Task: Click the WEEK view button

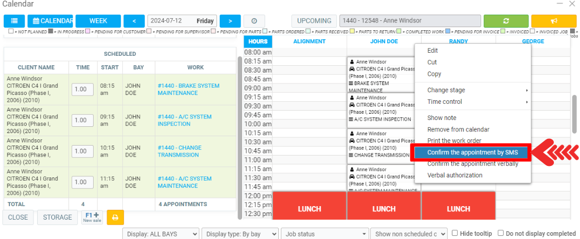Action: coord(98,21)
